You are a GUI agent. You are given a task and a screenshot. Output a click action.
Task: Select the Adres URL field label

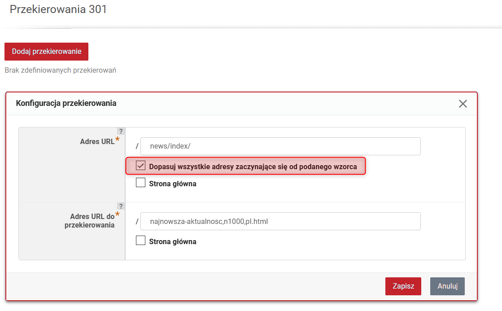pos(97,141)
